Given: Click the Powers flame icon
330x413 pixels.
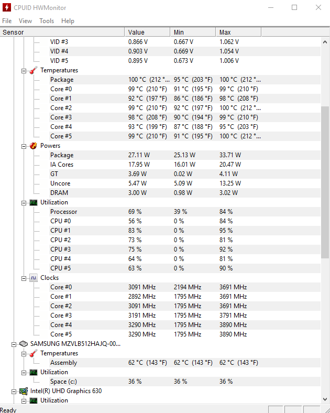Looking at the screenshot, I should (x=34, y=146).
